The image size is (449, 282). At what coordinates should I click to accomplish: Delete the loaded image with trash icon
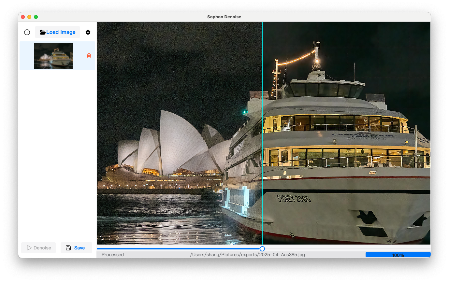(89, 56)
